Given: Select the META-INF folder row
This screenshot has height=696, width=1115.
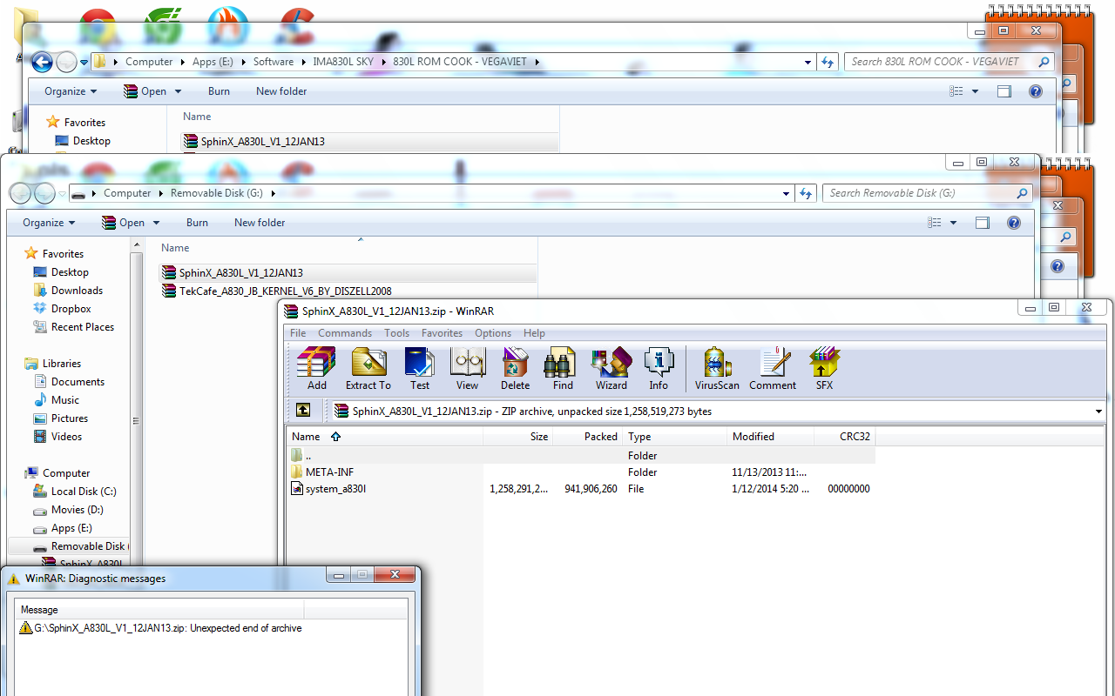Looking at the screenshot, I should click(x=580, y=472).
